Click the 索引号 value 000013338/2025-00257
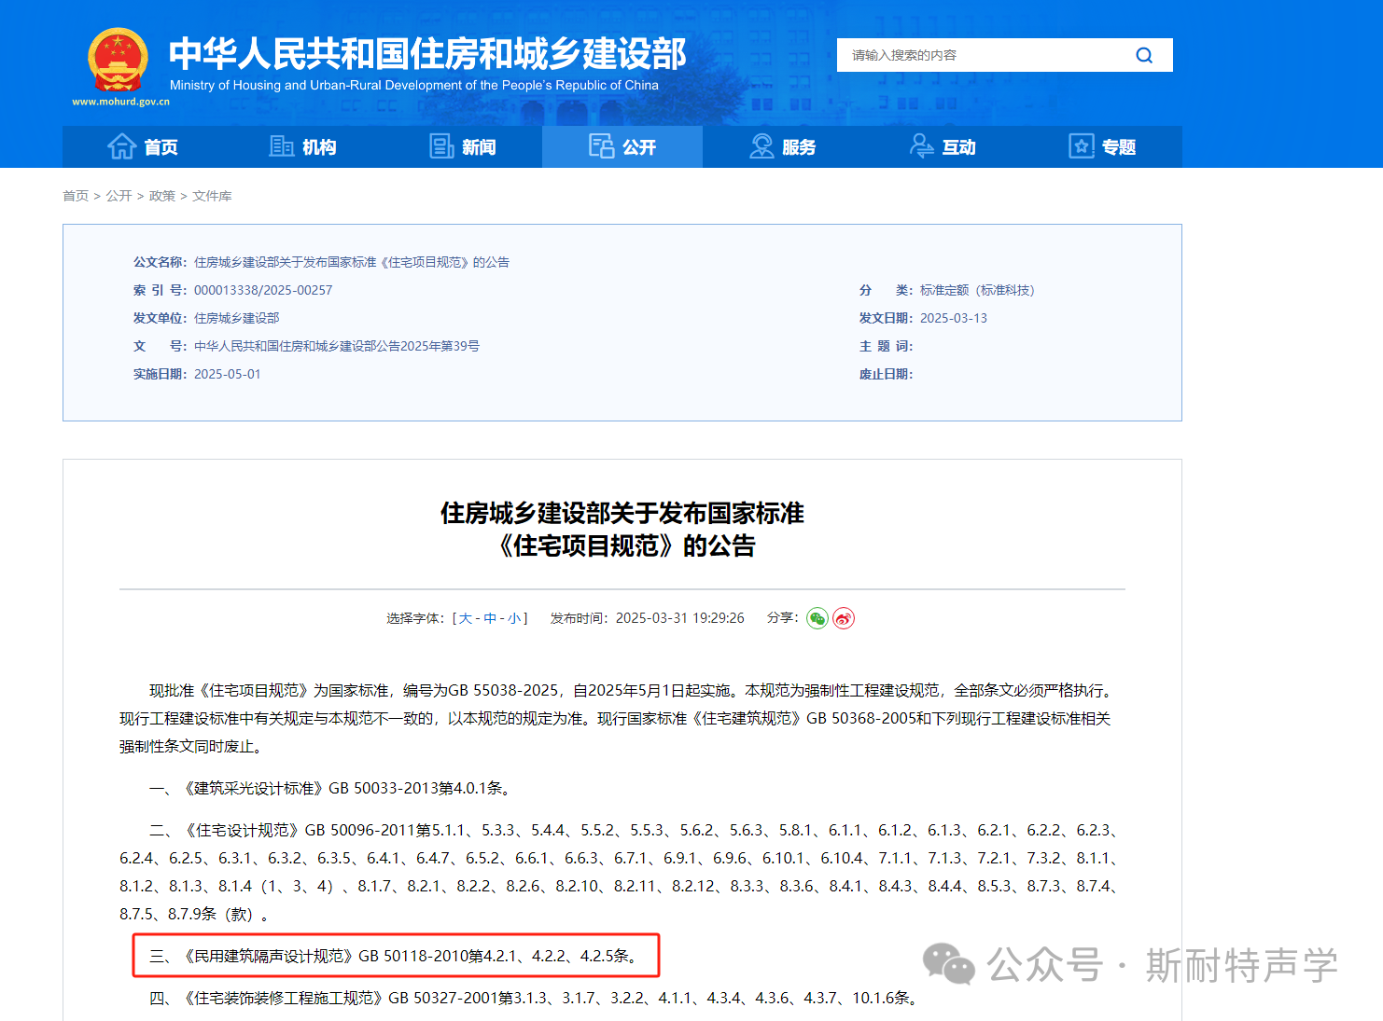This screenshot has height=1021, width=1383. (263, 290)
